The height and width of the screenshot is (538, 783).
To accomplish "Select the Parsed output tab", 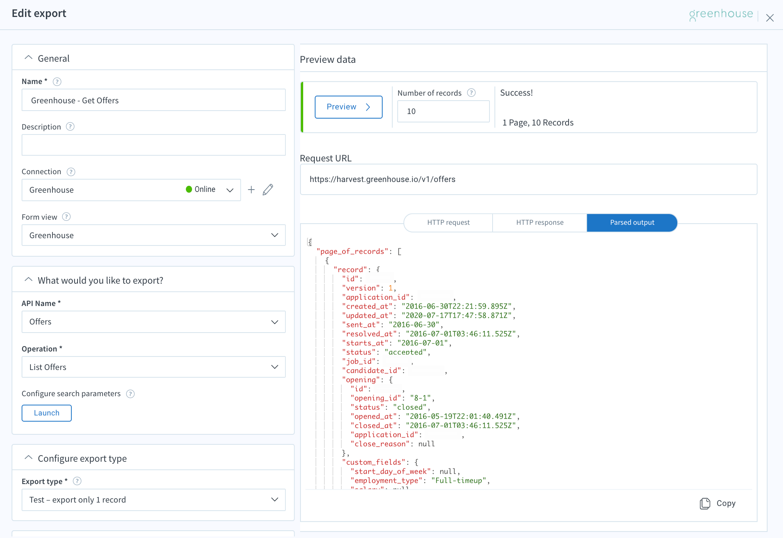I will [x=632, y=223].
